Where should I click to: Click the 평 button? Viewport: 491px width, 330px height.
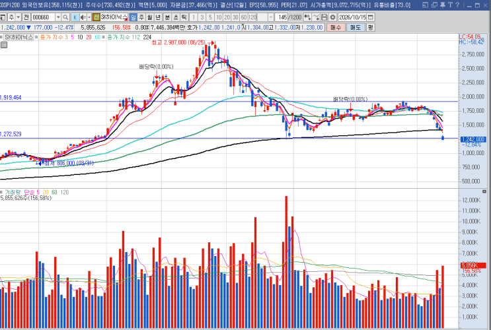click(371, 28)
